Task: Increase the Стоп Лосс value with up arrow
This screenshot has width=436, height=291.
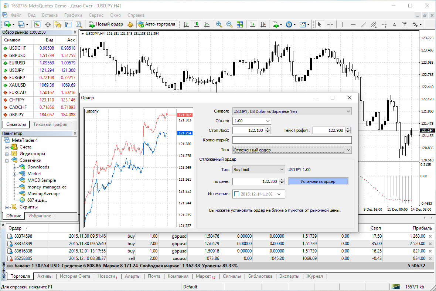Action: point(268,128)
